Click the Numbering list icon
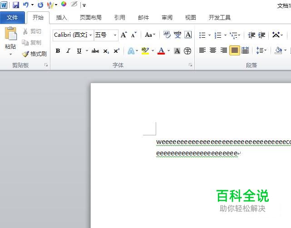The width and height of the screenshot is (291, 228). point(218,35)
